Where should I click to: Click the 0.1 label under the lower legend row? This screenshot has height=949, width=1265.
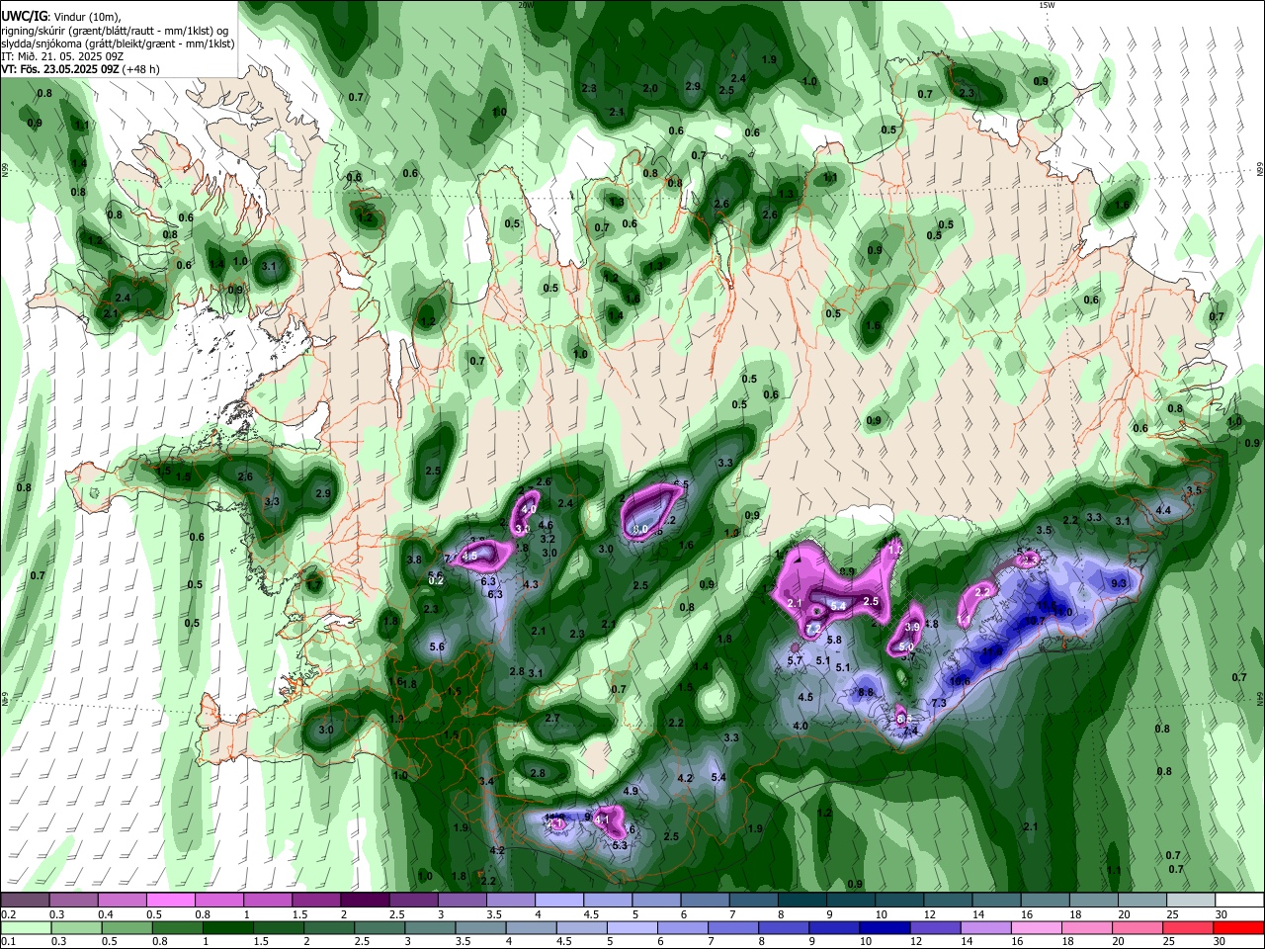click(x=8, y=942)
